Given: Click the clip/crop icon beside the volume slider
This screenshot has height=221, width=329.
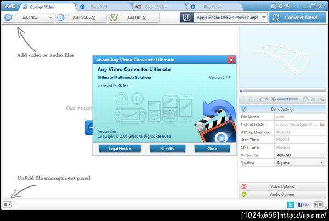Looking at the screenshot, I should coord(304,99).
